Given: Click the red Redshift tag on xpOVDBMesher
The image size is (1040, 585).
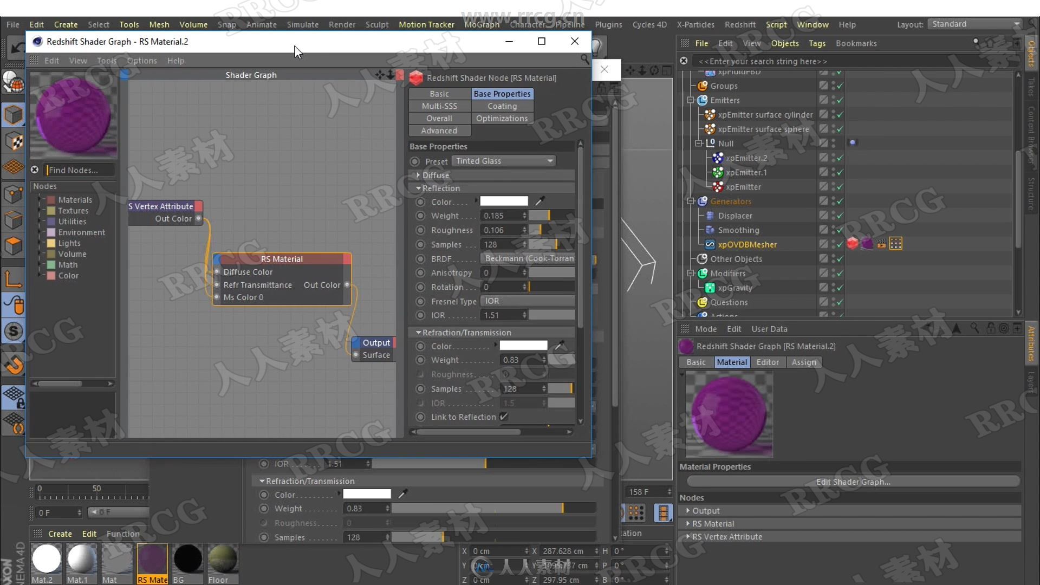Looking at the screenshot, I should pyautogui.click(x=853, y=244).
